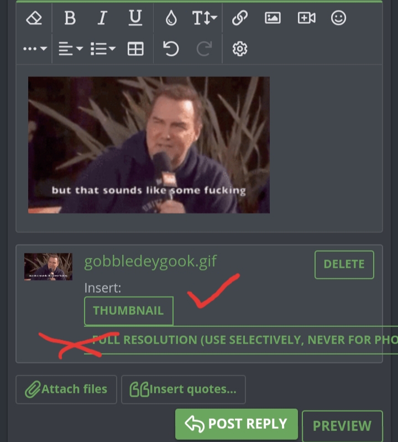The height and width of the screenshot is (442, 398).
Task: Expand the more options ellipsis menu
Action: point(35,49)
